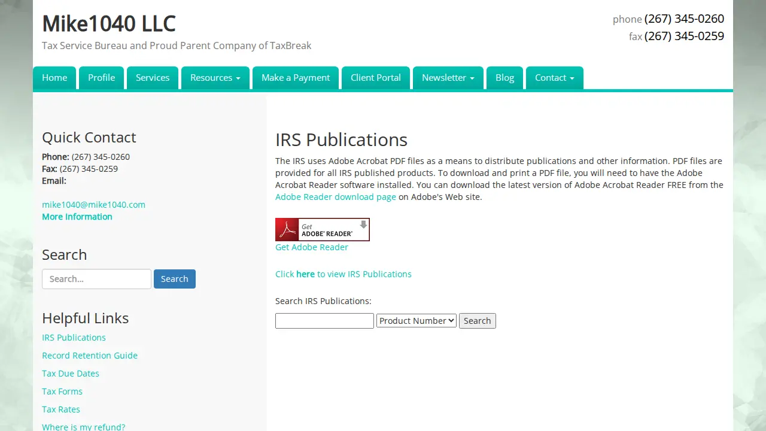Go to the Home tab
This screenshot has width=766, height=431.
point(54,78)
